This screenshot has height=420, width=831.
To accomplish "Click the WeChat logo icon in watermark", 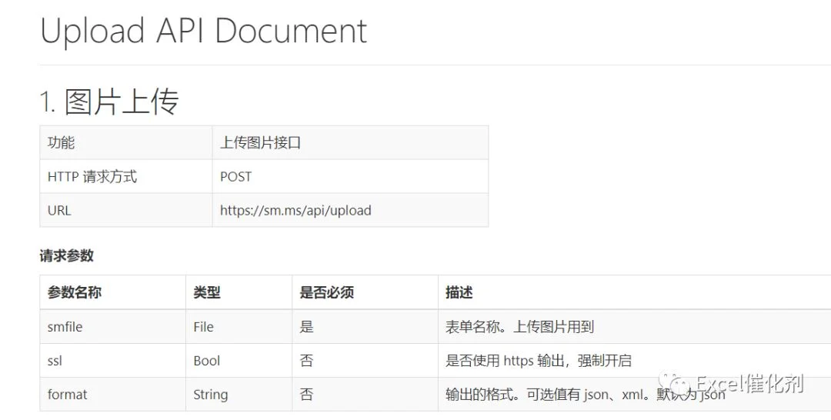I will tap(675, 383).
